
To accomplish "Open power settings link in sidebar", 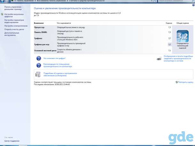I will pos(16,26).
